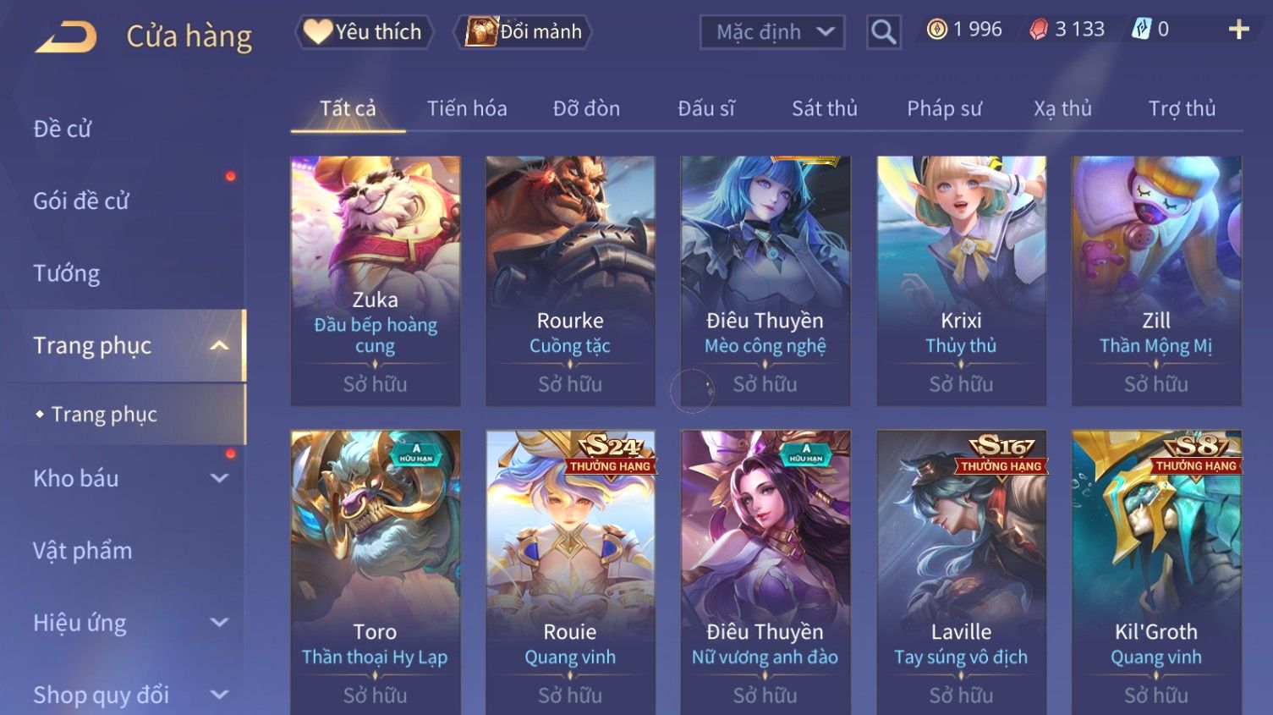
Task: Open search with the magnifier icon
Action: coord(883,32)
